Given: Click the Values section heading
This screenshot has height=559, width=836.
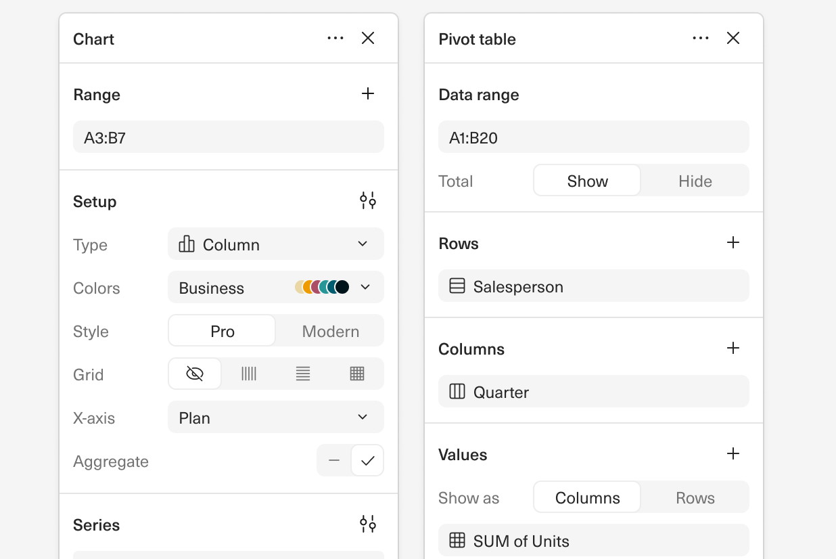Looking at the screenshot, I should 463,455.
